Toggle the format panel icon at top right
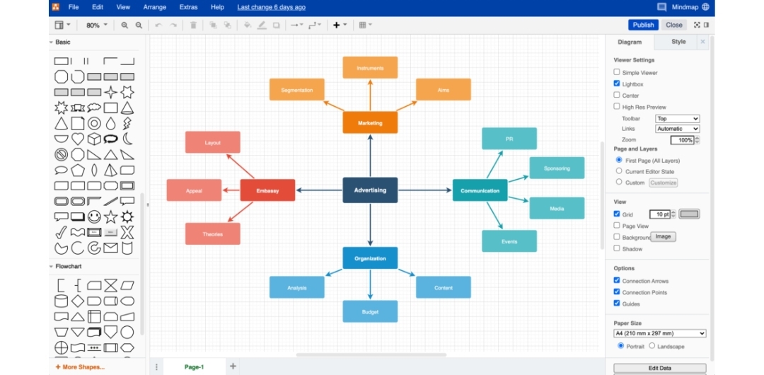Viewport: 764px width, 375px height. point(706,25)
